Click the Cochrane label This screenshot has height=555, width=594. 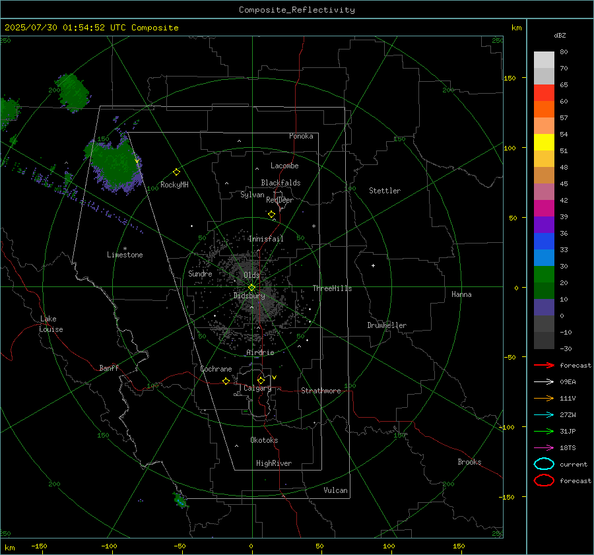click(x=216, y=369)
